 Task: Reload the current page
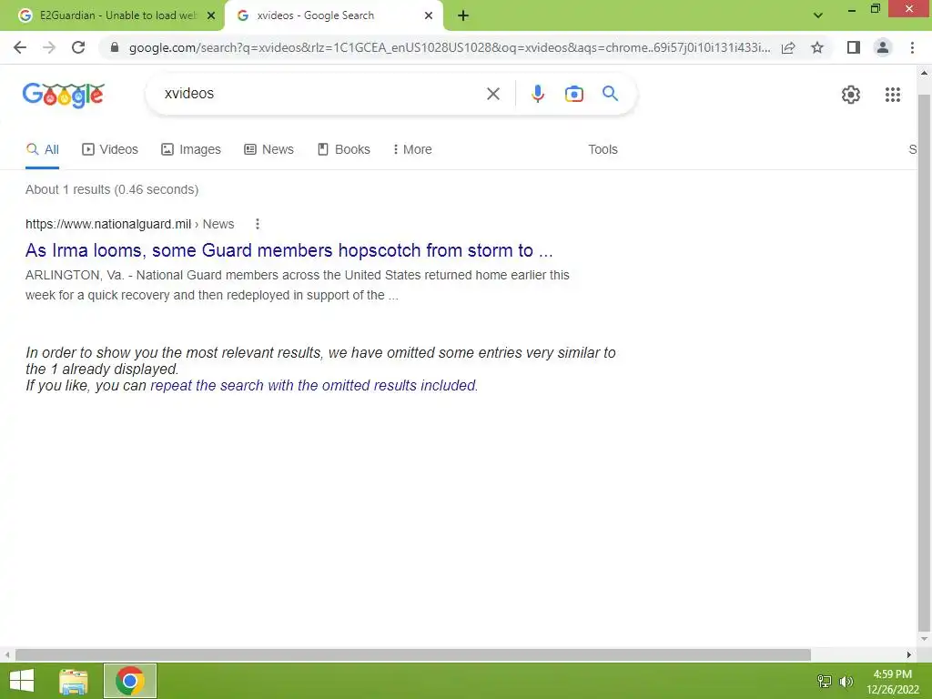click(78, 47)
